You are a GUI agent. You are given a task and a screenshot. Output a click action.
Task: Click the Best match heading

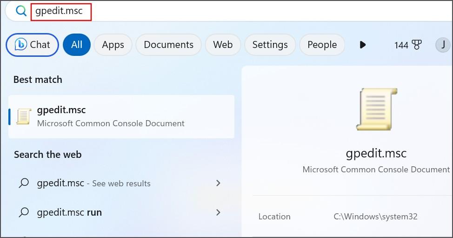(38, 80)
